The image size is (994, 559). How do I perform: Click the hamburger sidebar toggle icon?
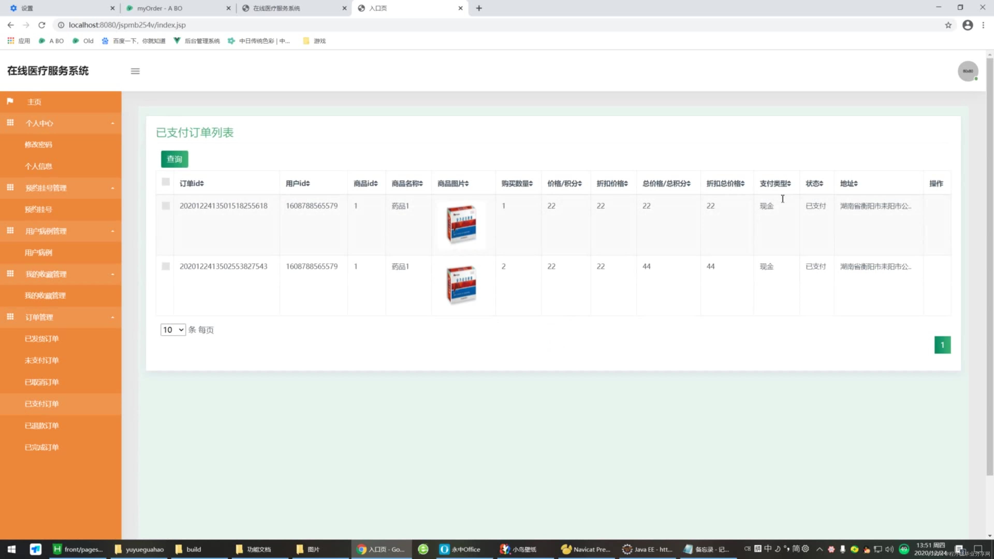(135, 71)
